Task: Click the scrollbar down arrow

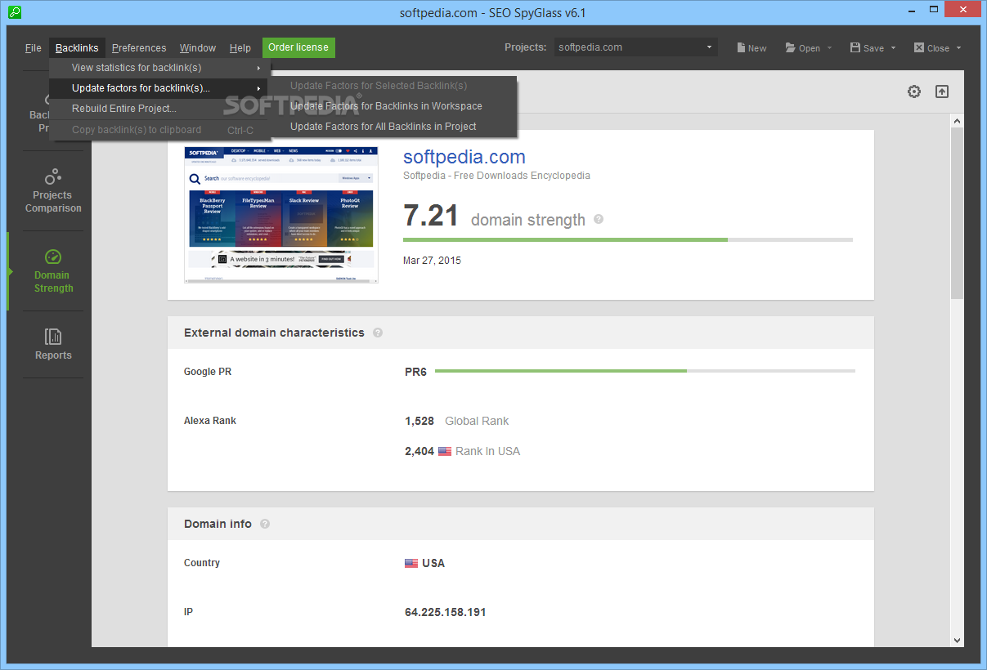Action: point(957,641)
